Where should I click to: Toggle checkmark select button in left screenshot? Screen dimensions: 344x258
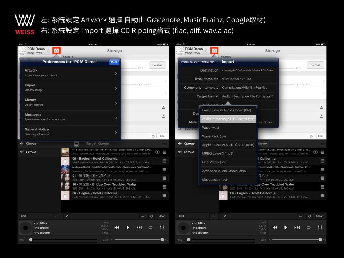click(67, 216)
